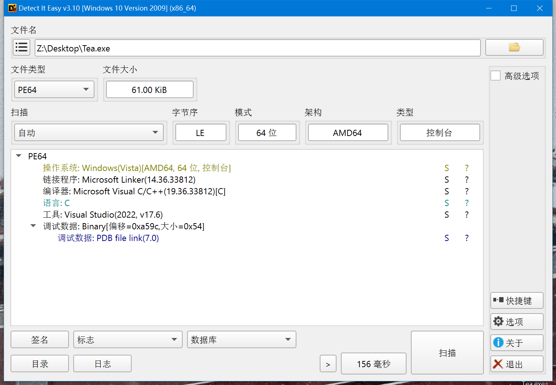The width and height of the screenshot is (556, 385).
Task: Open the 标志 flags dropdown
Action: click(x=128, y=339)
